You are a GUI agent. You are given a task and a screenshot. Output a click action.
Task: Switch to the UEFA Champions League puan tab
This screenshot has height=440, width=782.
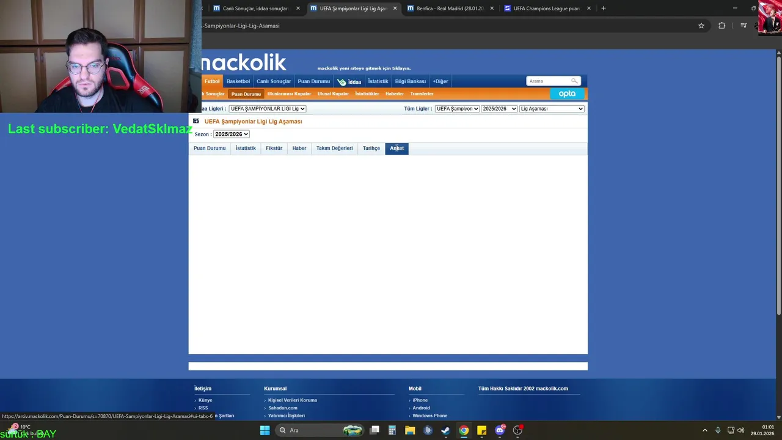tap(547, 9)
